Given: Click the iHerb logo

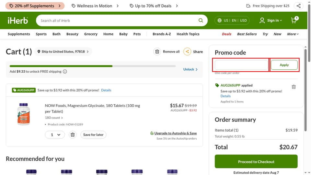Looking at the screenshot, I should tap(17, 20).
